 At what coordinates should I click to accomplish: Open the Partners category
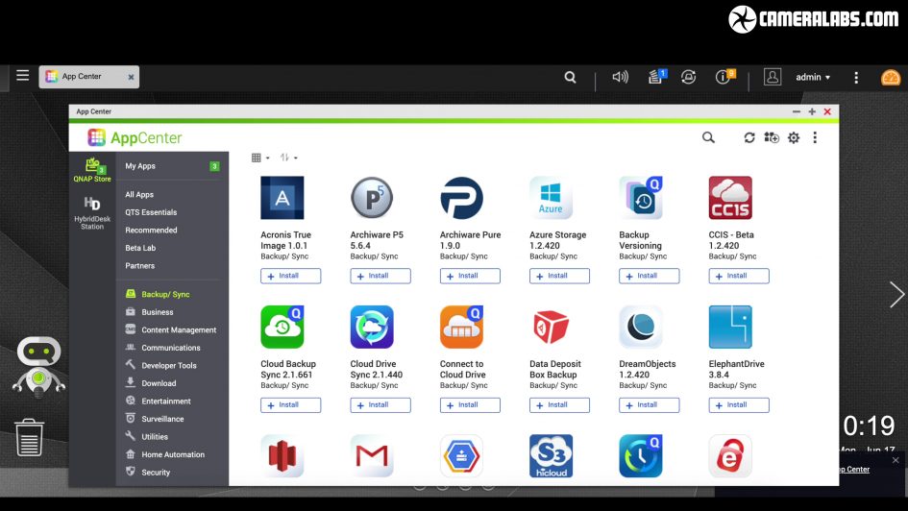coord(140,266)
